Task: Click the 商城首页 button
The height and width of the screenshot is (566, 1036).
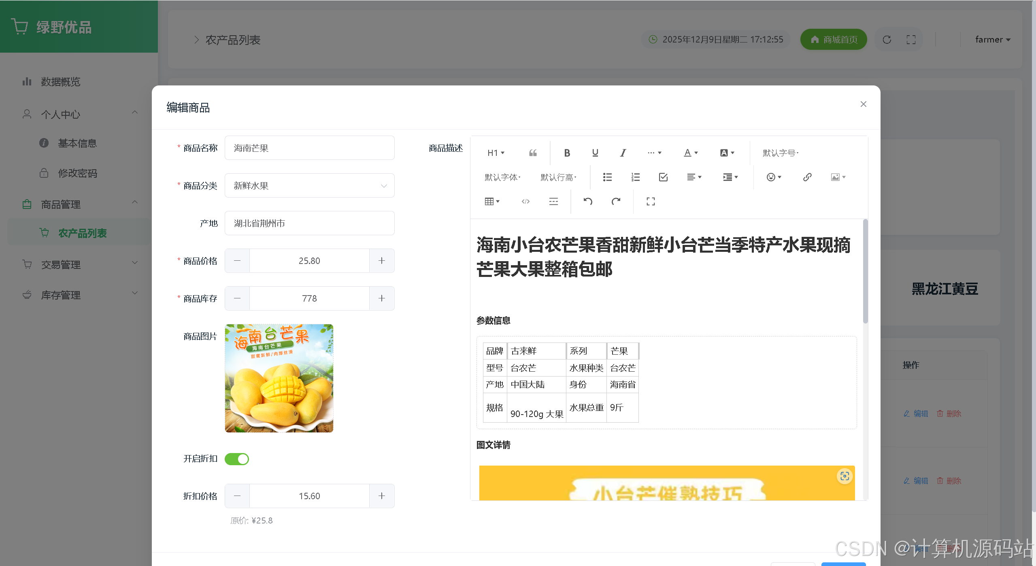Action: (x=834, y=40)
